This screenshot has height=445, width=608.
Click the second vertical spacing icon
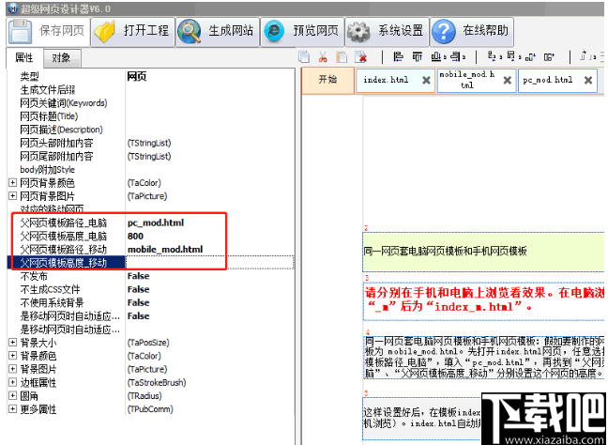click(x=512, y=57)
